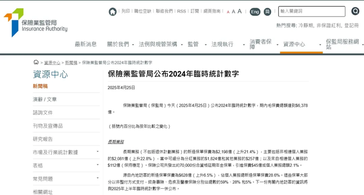Select the small red font size A

click(x=228, y=12)
